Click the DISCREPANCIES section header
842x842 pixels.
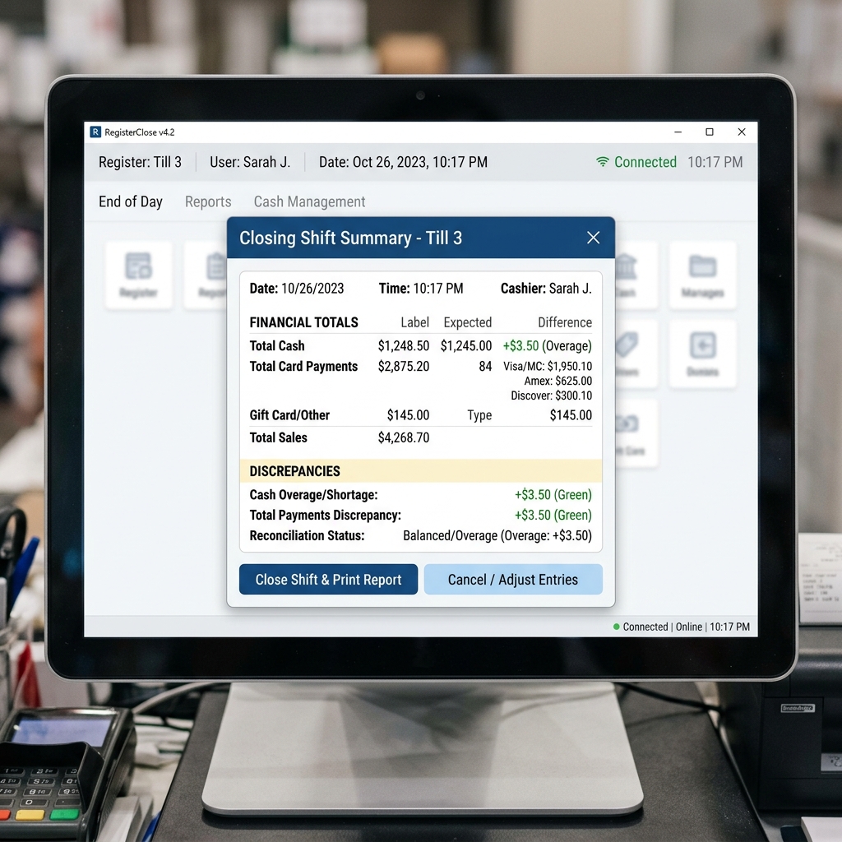click(295, 471)
